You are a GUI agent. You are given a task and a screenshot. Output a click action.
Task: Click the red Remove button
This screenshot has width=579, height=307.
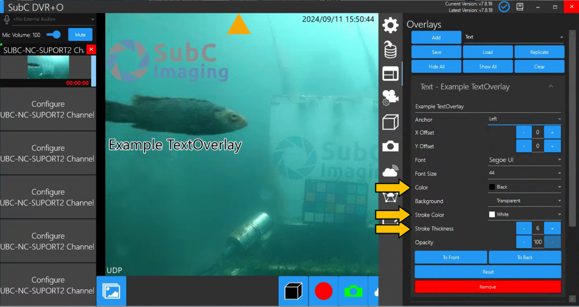pos(487,287)
